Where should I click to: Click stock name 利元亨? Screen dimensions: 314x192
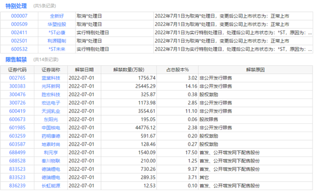click(x=51, y=153)
